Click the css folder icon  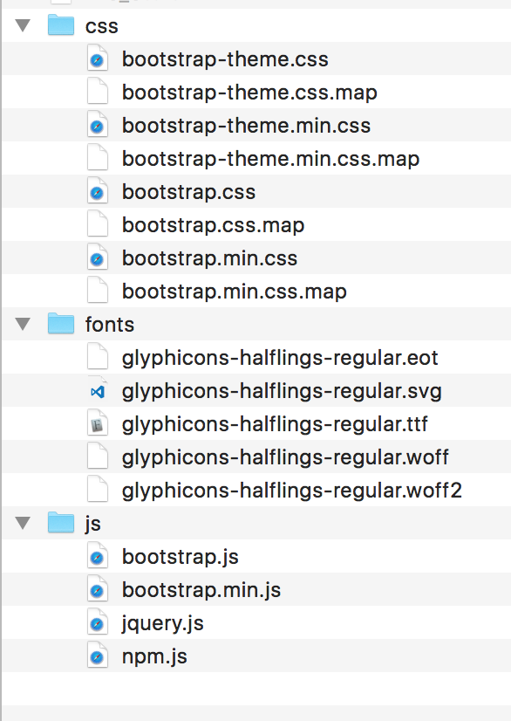tap(61, 24)
